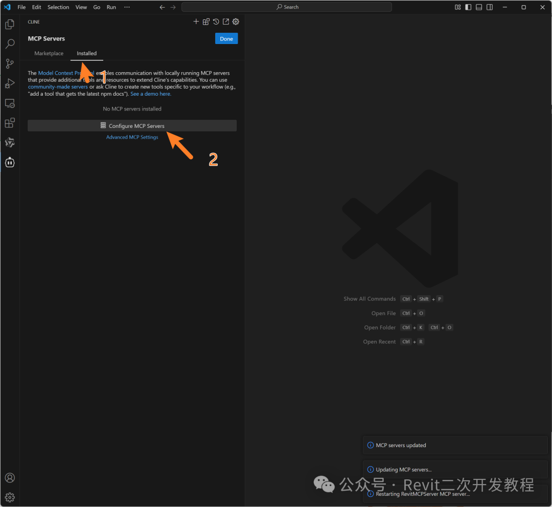Open the Run and Debug view

10,83
